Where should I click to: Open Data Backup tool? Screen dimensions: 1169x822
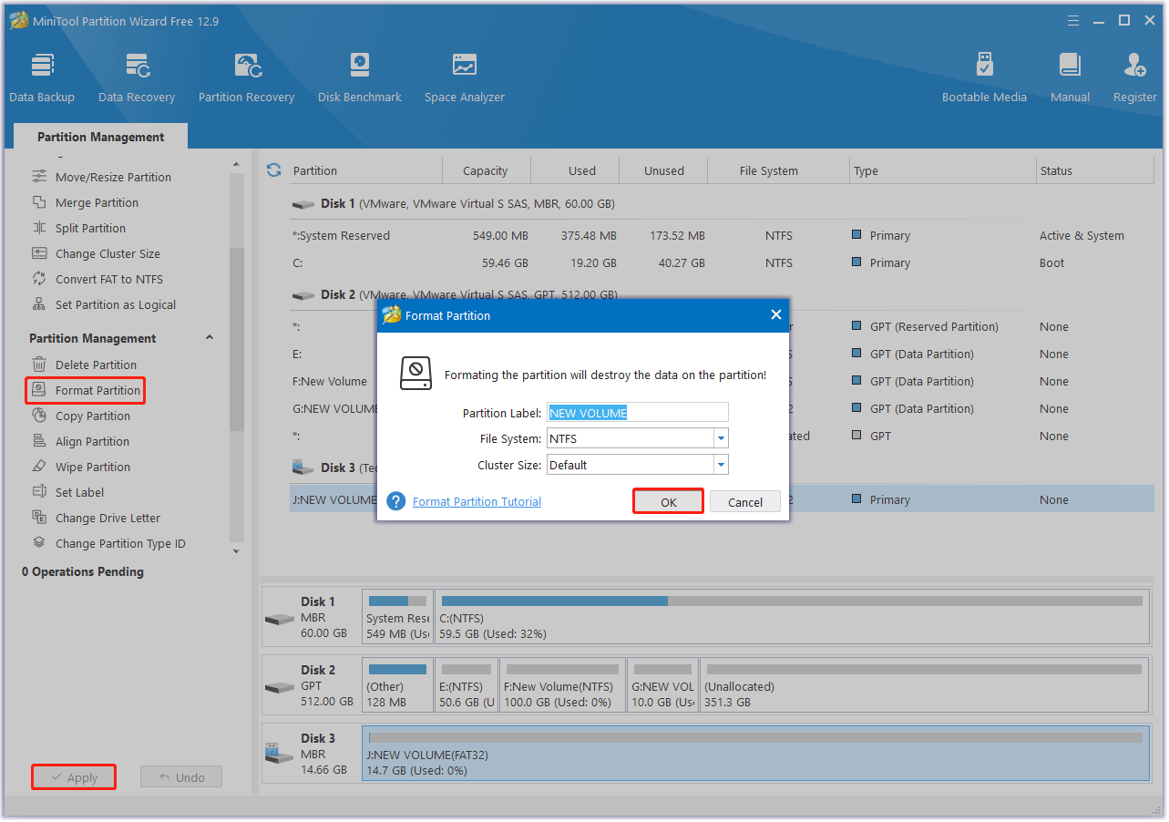42,78
